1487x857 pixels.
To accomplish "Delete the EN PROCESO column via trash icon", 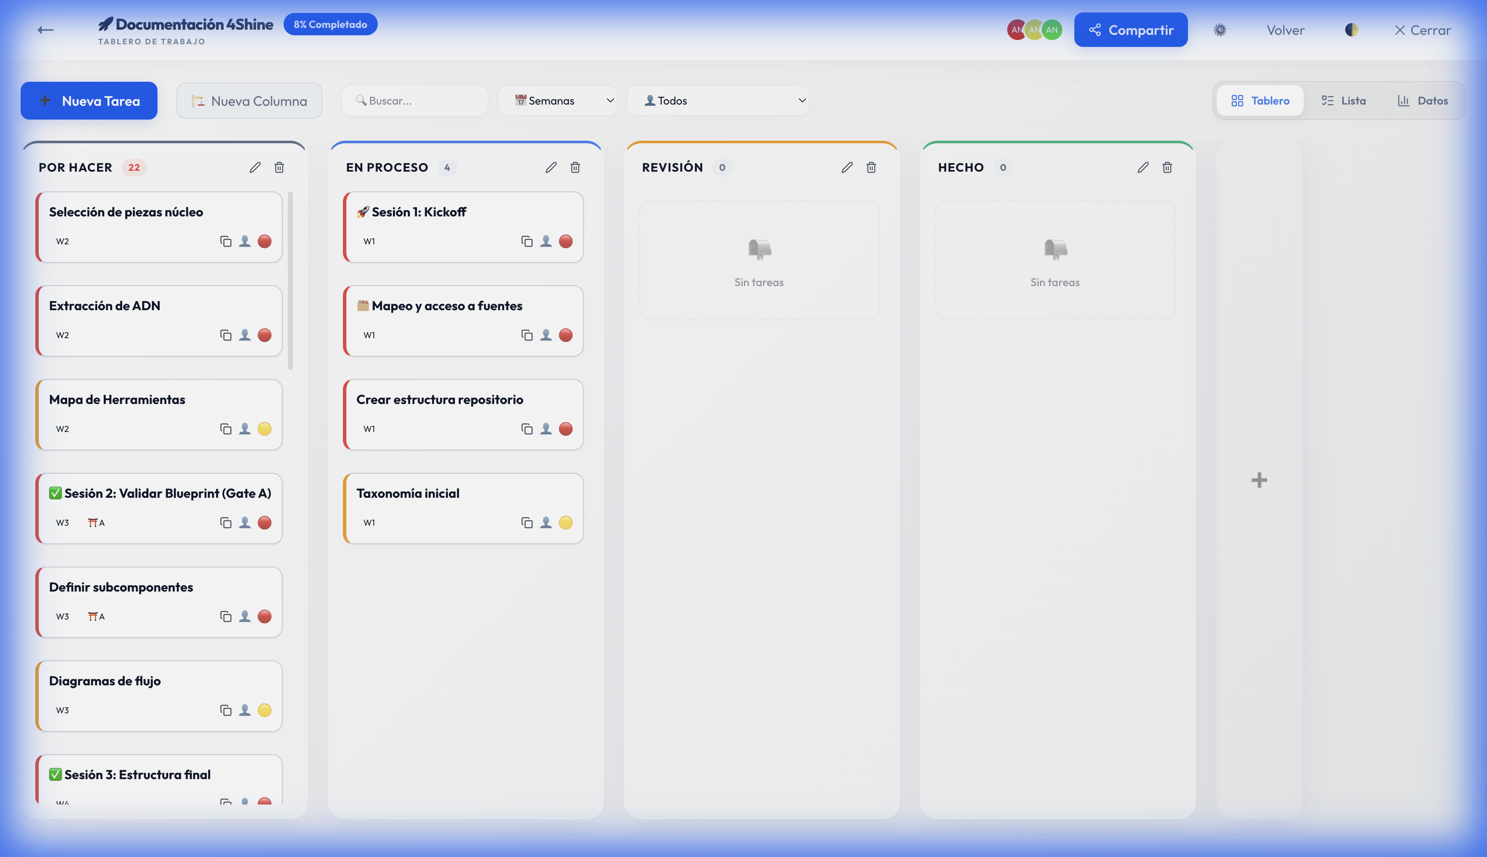I will coord(575,167).
